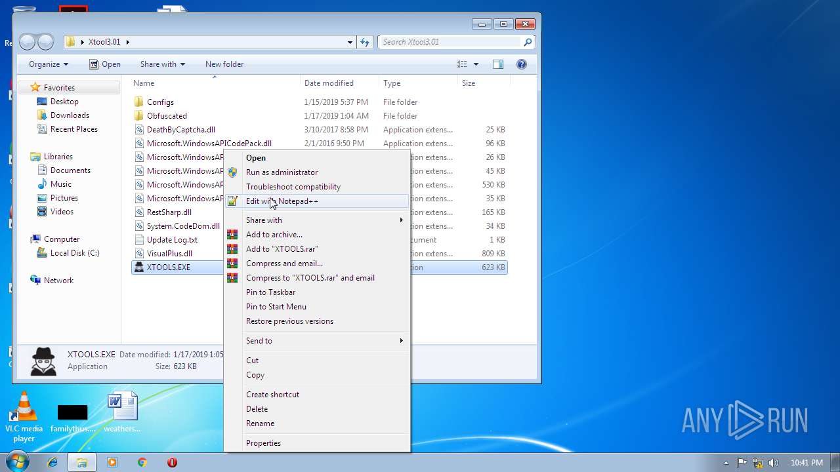Screen dimensions: 840x472
Task: Click Edit with Notepad++ context menu entry
Action: [x=317, y=201]
